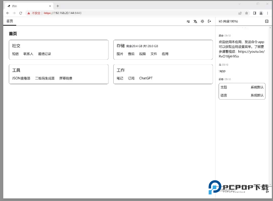Bookmark this page with the star icon
The width and height of the screenshot is (273, 201).
(x=246, y=13)
